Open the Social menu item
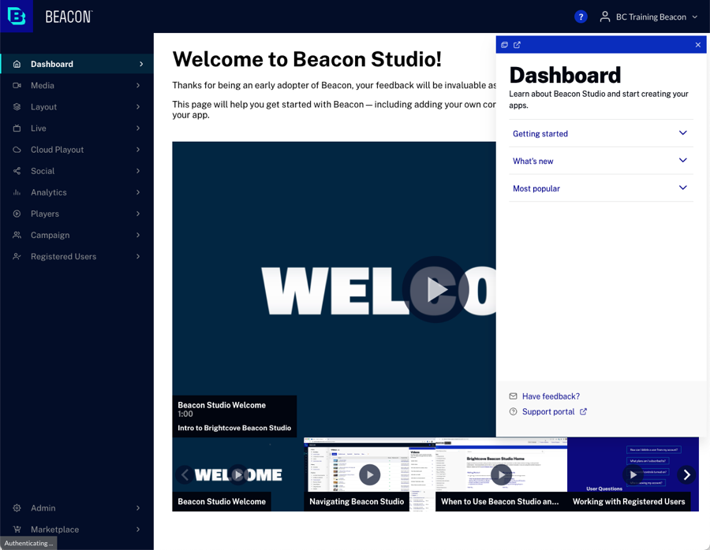Viewport: 710px width, 550px height. pos(77,171)
